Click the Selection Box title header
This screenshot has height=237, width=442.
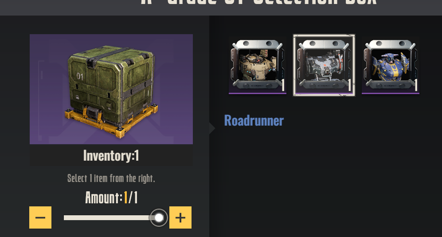(x=259, y=3)
